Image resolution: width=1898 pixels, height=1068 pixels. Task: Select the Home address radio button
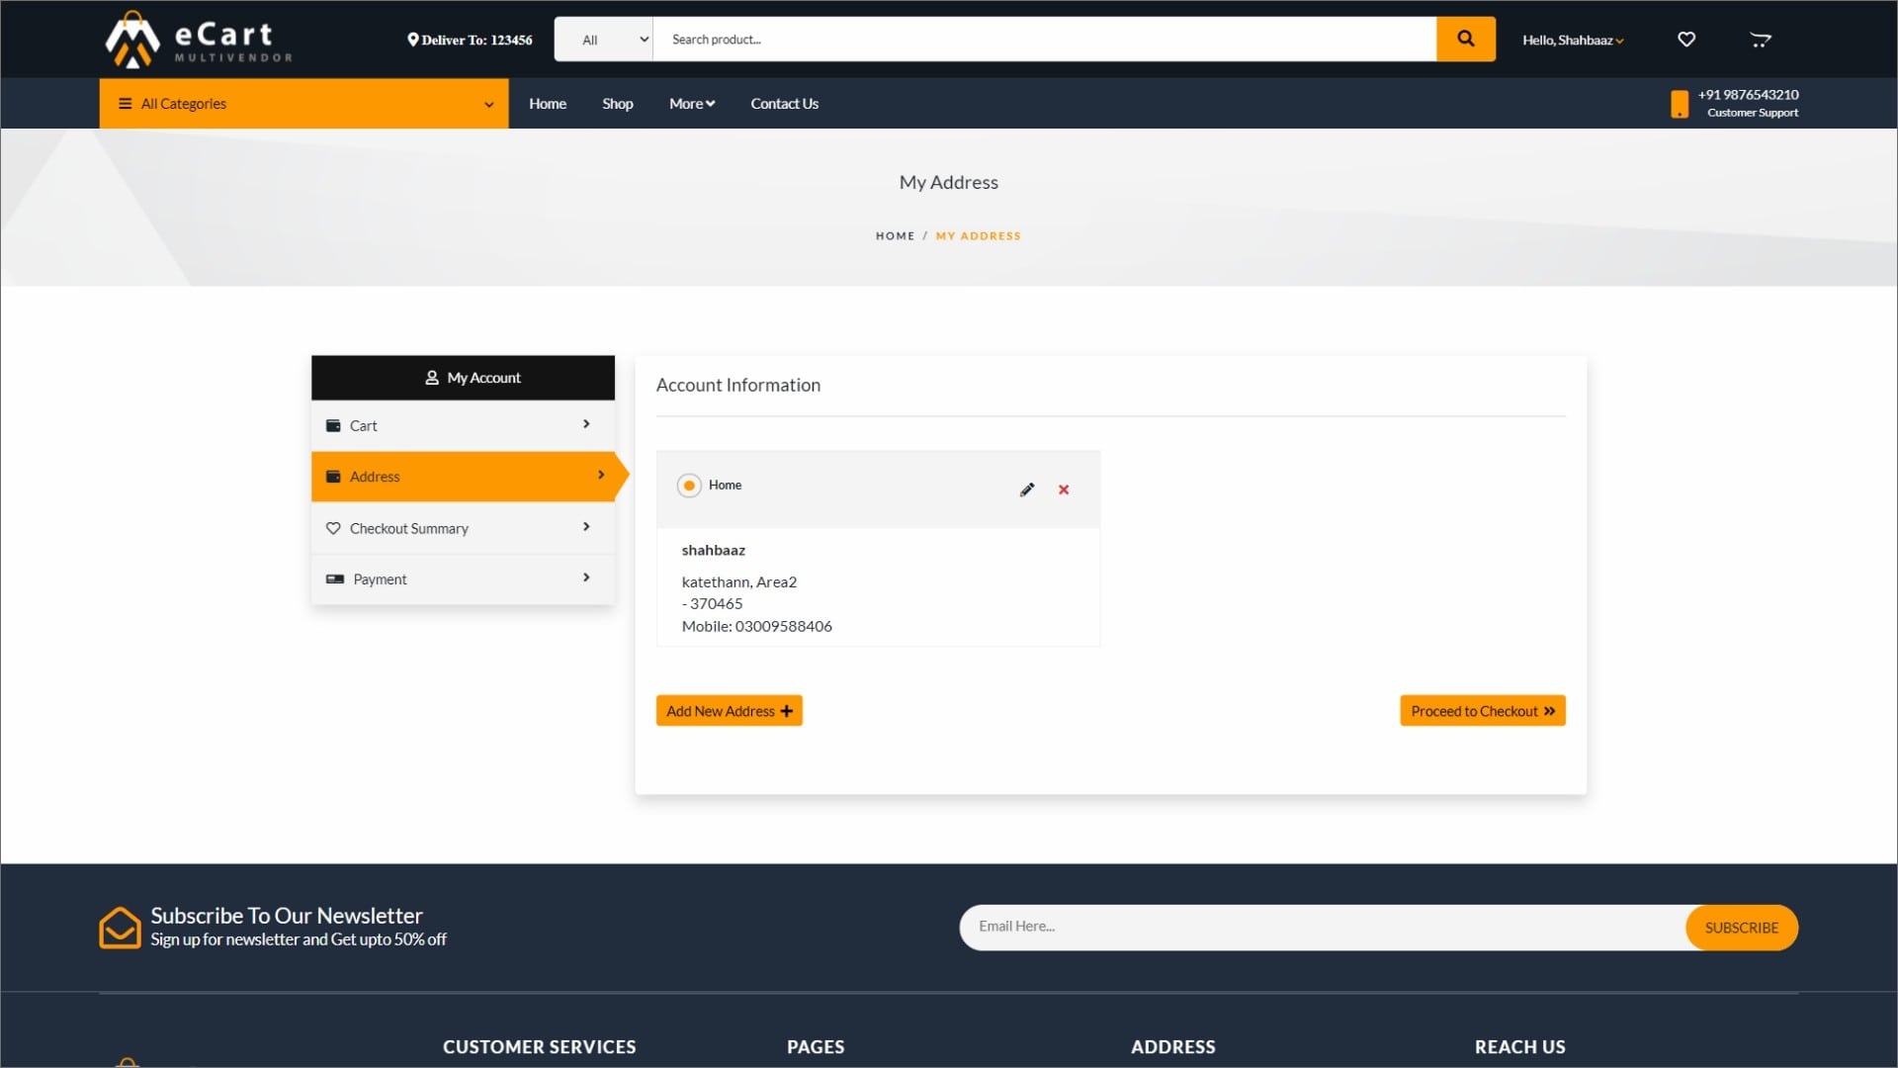(687, 484)
